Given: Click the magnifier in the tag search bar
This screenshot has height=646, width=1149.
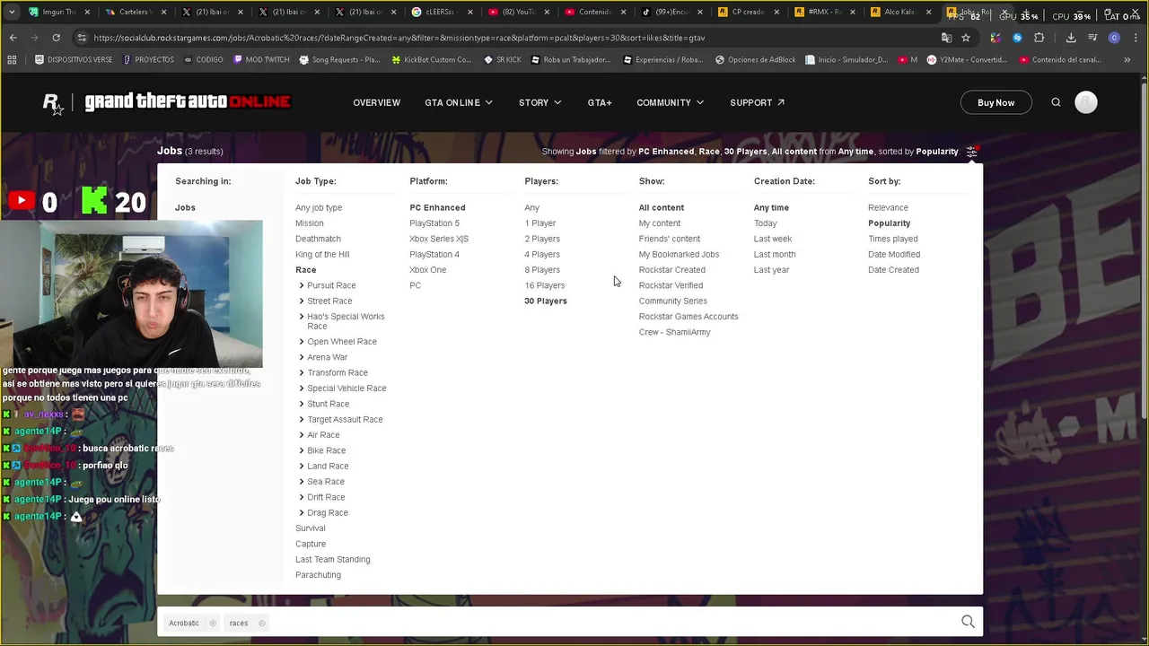Looking at the screenshot, I should (x=968, y=622).
